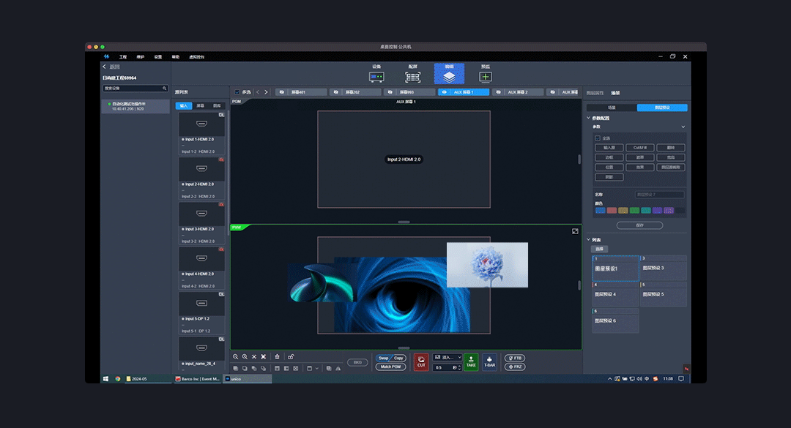The width and height of the screenshot is (791, 428).
Task: Click the mirror triangle icon in lower toolbar
Action: (x=338, y=369)
